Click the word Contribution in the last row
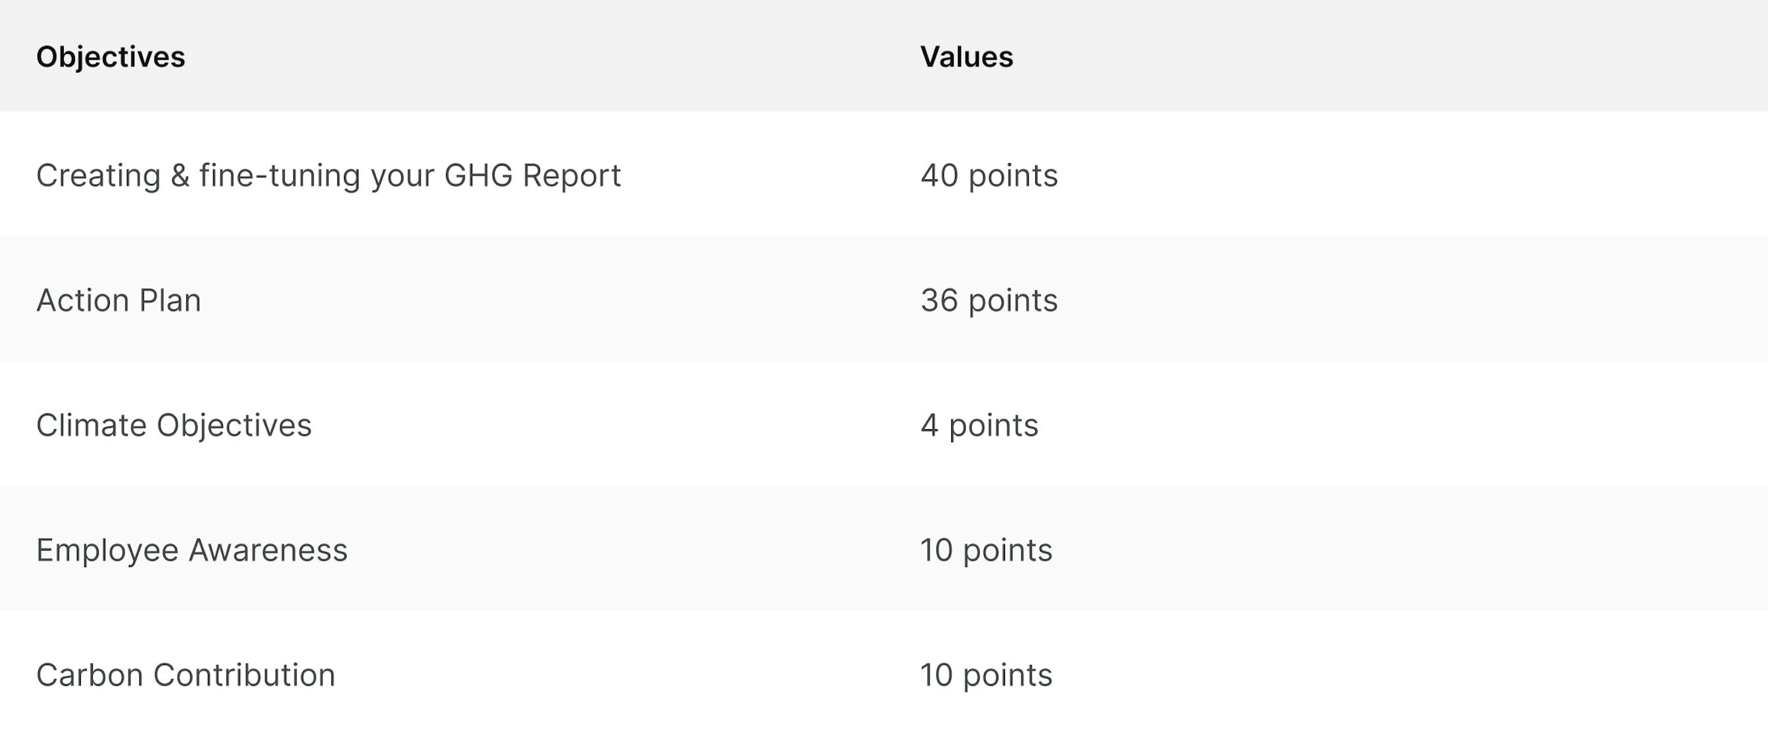 (x=244, y=676)
